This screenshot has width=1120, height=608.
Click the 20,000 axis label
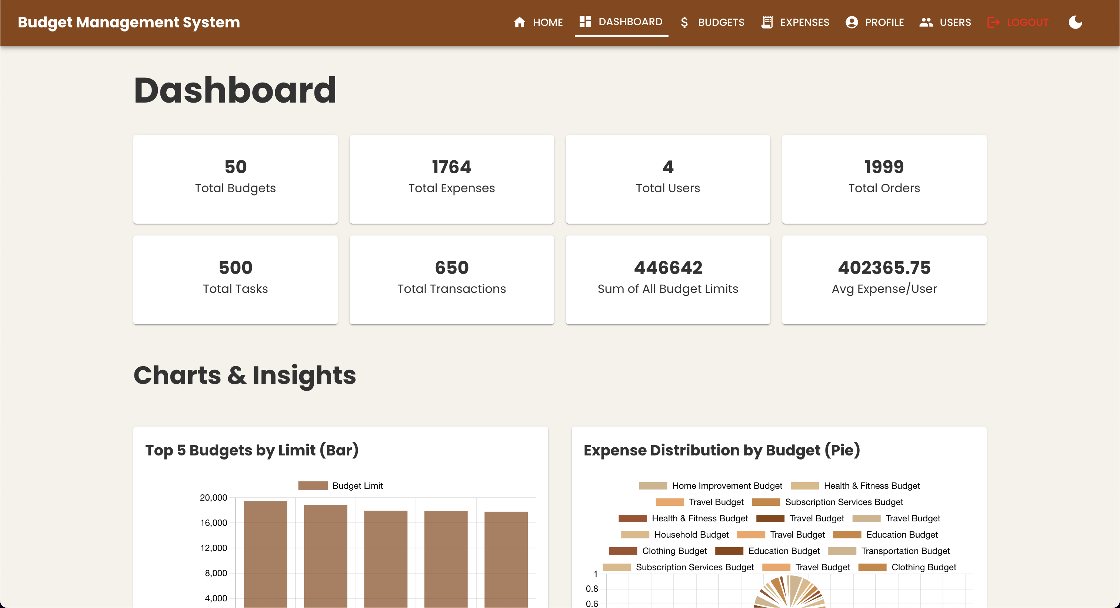(213, 497)
